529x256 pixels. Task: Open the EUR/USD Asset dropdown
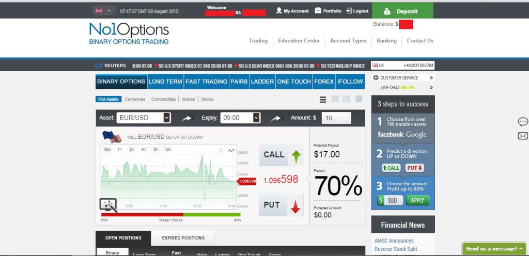[144, 118]
